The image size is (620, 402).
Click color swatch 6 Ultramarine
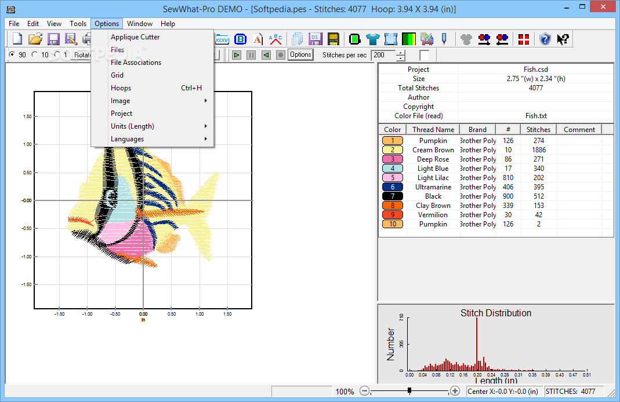pos(393,187)
